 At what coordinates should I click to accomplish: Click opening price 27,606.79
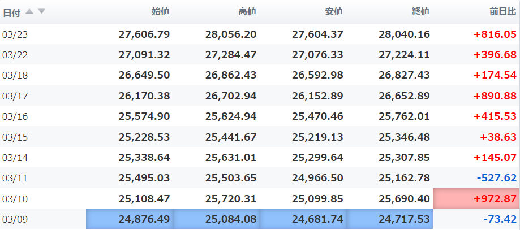(144, 34)
